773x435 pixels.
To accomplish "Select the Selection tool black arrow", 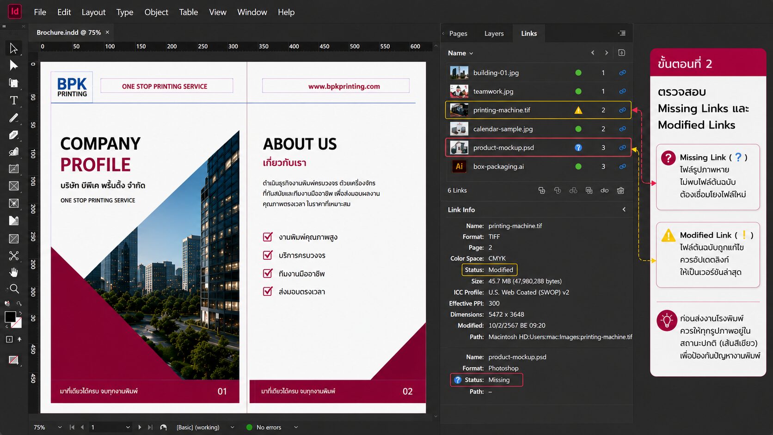I will tap(13, 48).
